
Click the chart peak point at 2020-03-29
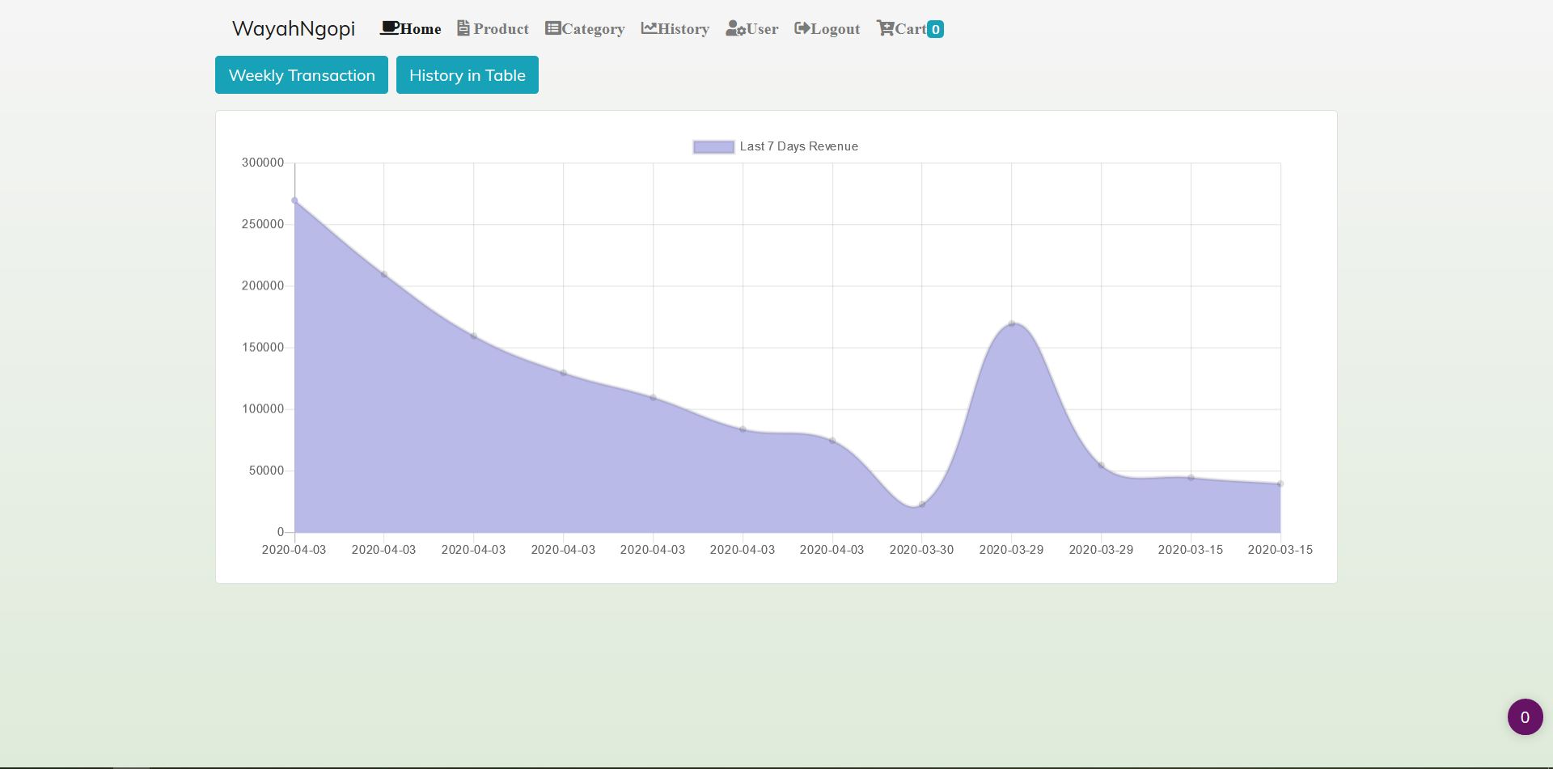click(x=1011, y=323)
